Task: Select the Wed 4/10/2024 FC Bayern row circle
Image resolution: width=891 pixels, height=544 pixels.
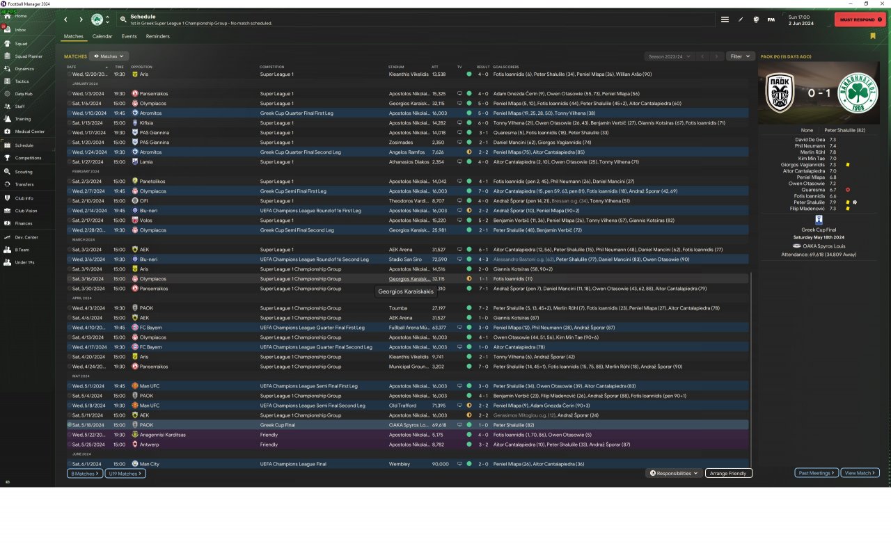Action: [x=70, y=328]
